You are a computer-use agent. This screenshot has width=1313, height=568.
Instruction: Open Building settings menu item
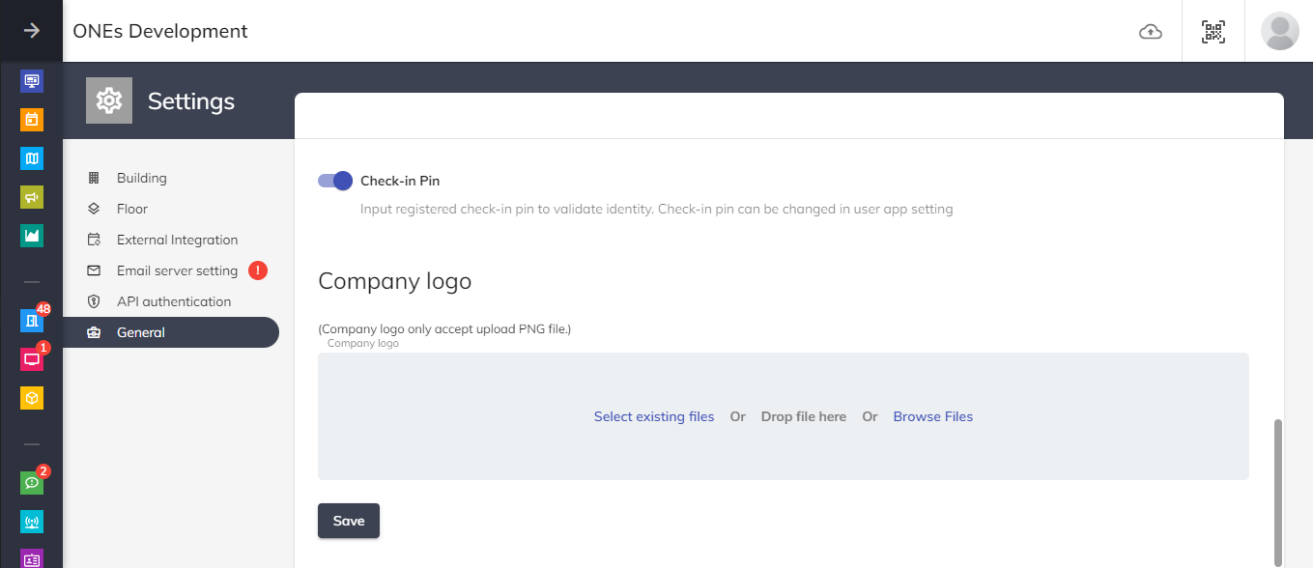[x=141, y=178]
